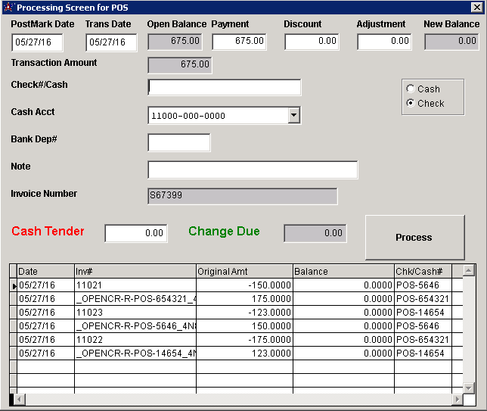This screenshot has width=487, height=411.
Task: Click the grid's scroll up arrow
Action: (x=468, y=270)
